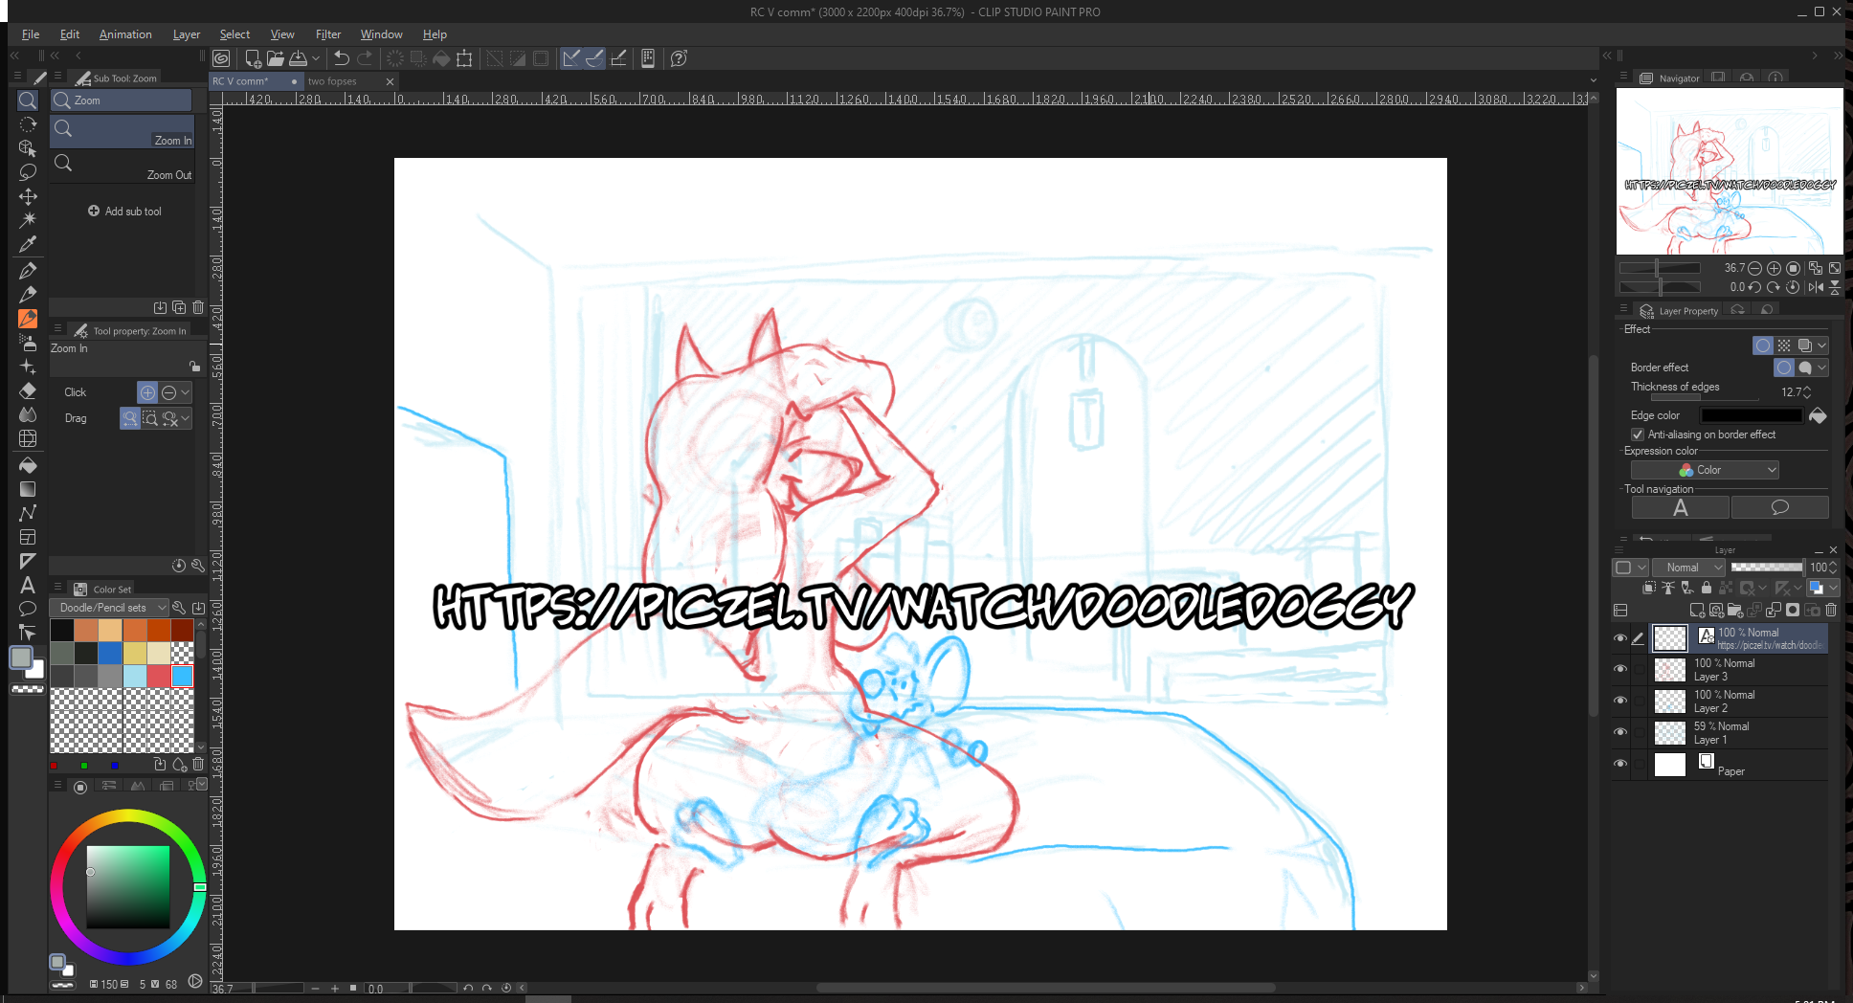Click the Save icon in command bar
Image resolution: width=1853 pixels, height=1003 pixels.
click(x=299, y=58)
